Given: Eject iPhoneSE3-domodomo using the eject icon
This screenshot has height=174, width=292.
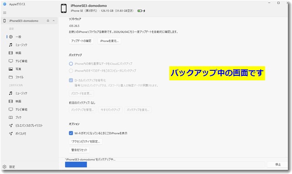Looking at the screenshot, I should coord(48,21).
